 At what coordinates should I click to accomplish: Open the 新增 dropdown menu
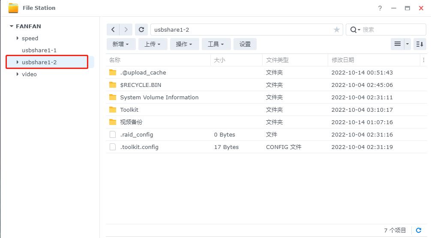(x=121, y=44)
